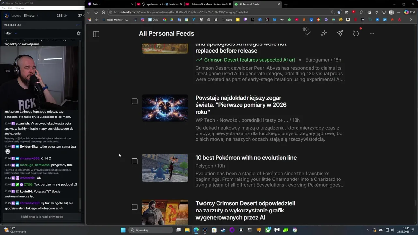
Task: Close the All Personal Feeds tab
Action: pos(279,4)
